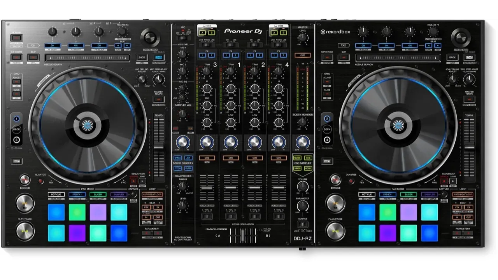Tap the violet pad in left deck's bottom row
Viewport: 498px width, 280px height.
[x=77, y=233]
